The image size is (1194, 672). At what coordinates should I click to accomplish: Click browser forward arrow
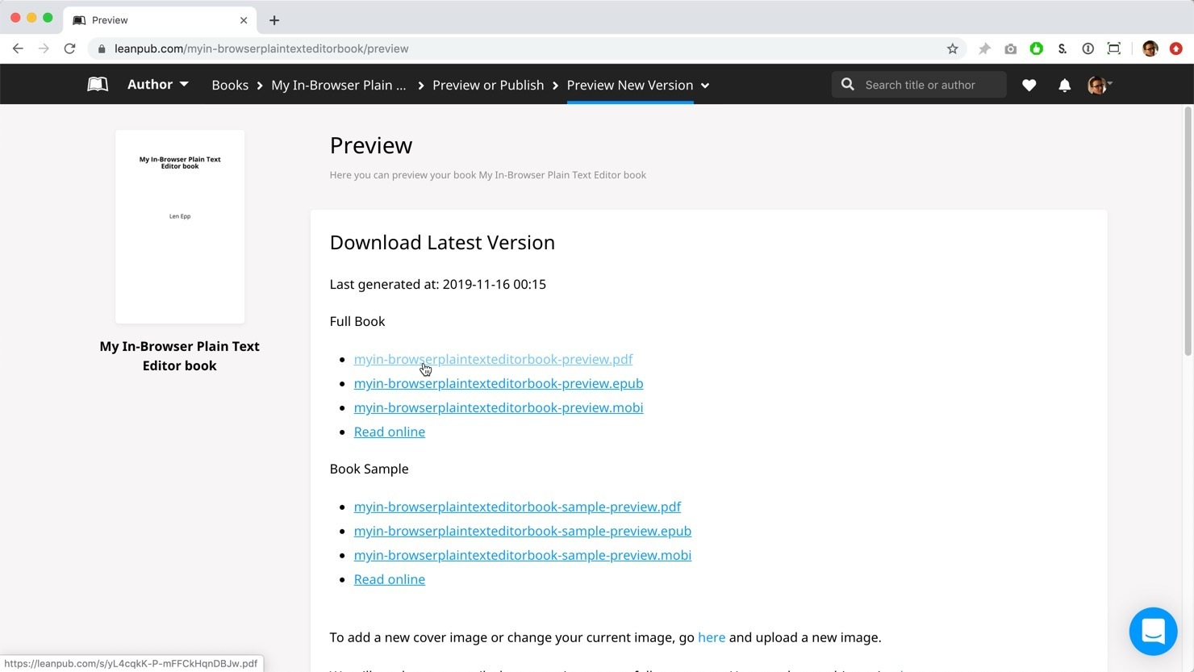pos(44,48)
